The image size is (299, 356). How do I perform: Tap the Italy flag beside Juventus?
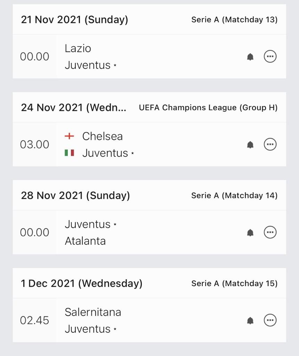[x=70, y=153]
